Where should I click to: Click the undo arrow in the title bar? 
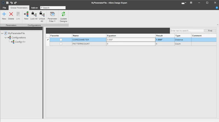(x=11, y=3)
